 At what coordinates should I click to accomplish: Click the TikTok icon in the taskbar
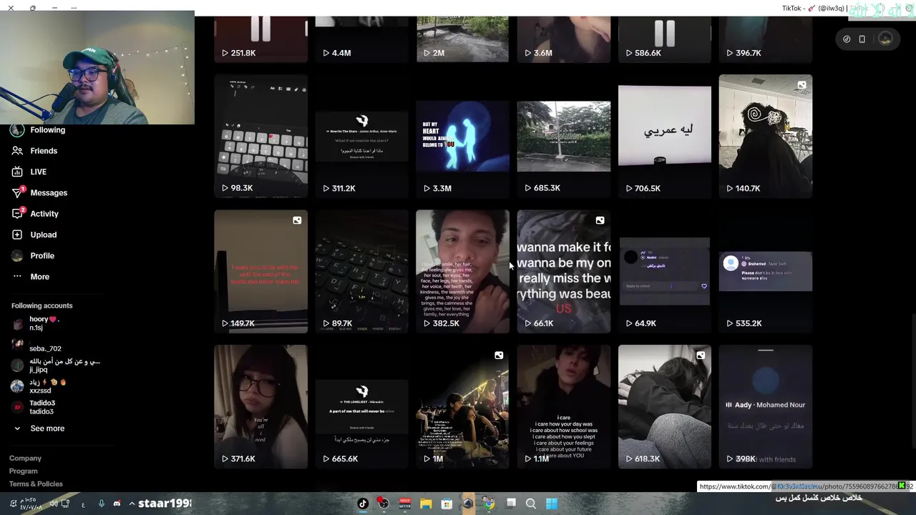(363, 504)
